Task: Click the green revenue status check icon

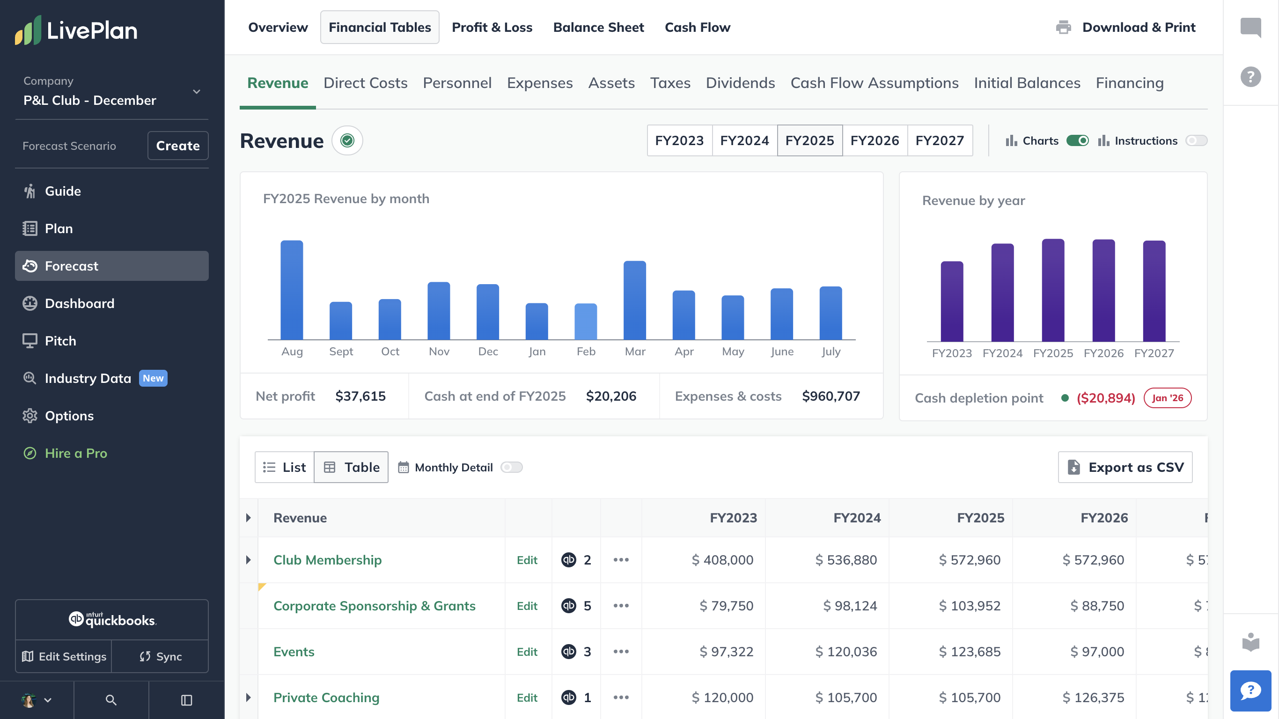Action: point(347,140)
